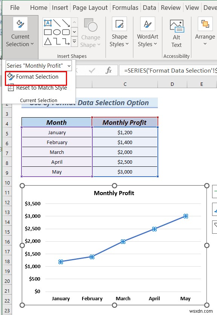Select the $2,500 table cell
Screen dimensions: 217x315
125,162
